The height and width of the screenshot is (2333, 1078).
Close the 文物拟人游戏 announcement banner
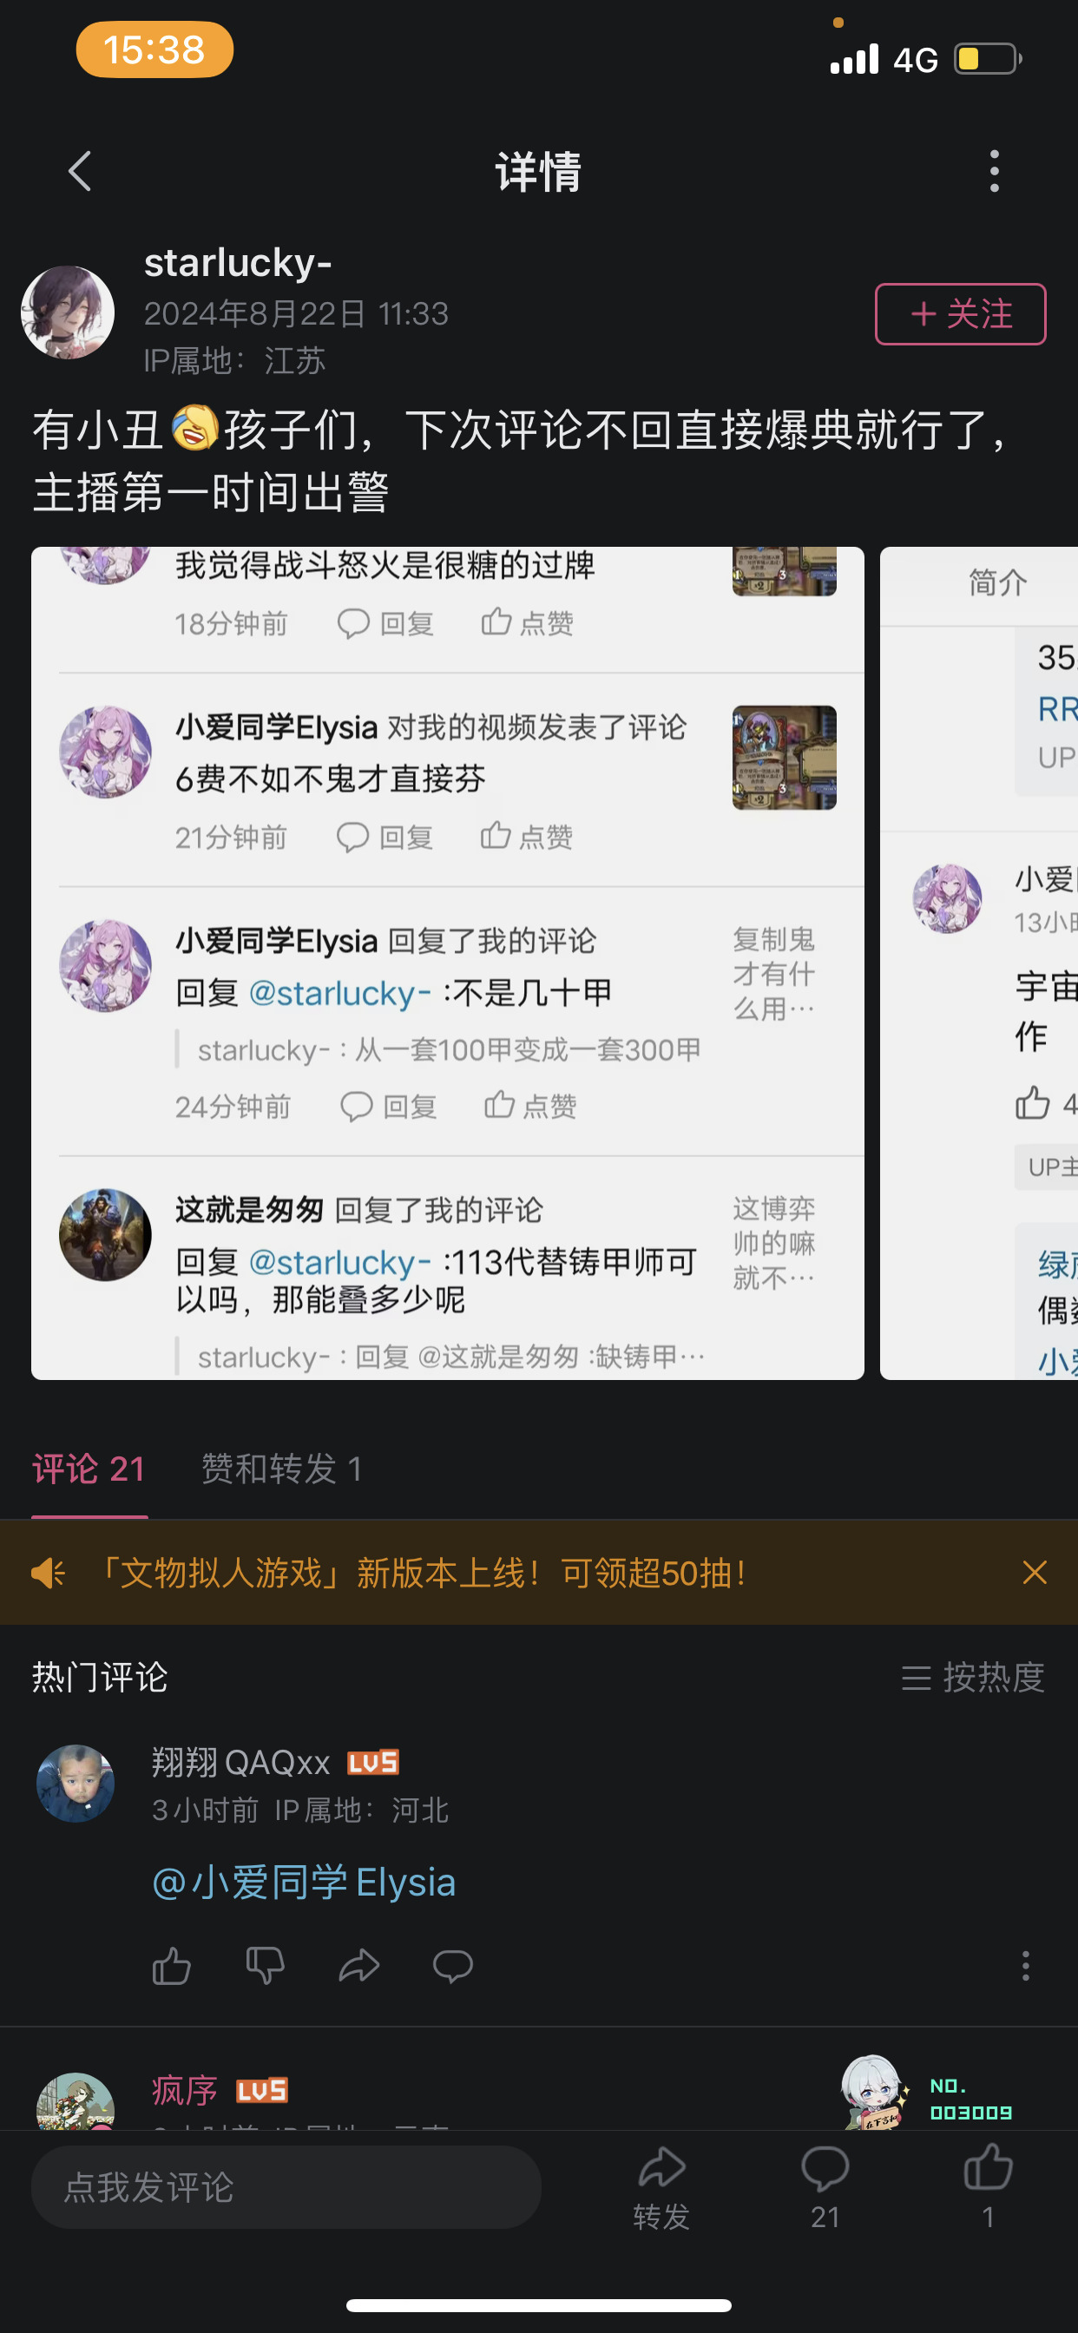(x=1035, y=1572)
